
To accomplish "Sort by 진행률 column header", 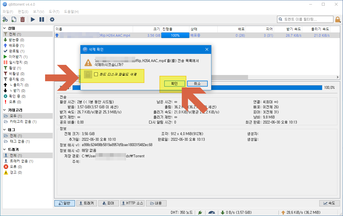I will tap(175, 29).
